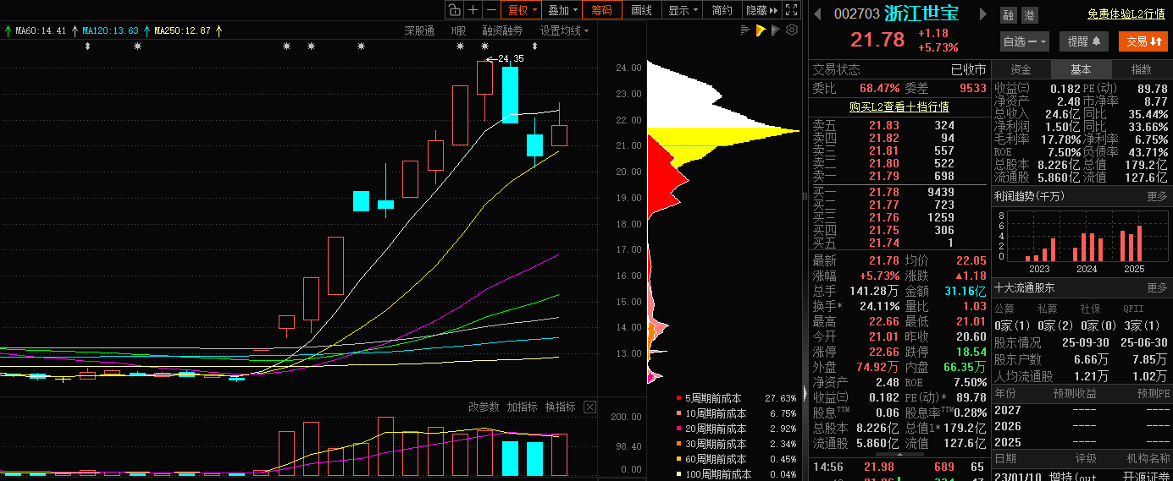Click 改参数 above volume indicator
Screen dimensions: 1173x481
(485, 407)
